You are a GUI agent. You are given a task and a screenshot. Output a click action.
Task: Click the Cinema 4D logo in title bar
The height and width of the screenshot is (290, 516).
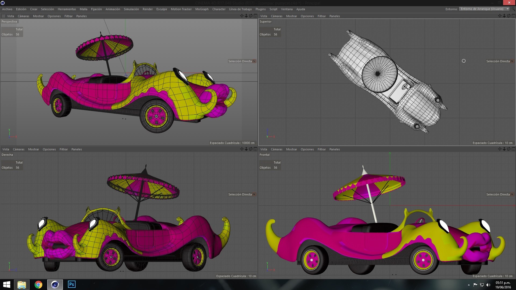(3, 3)
